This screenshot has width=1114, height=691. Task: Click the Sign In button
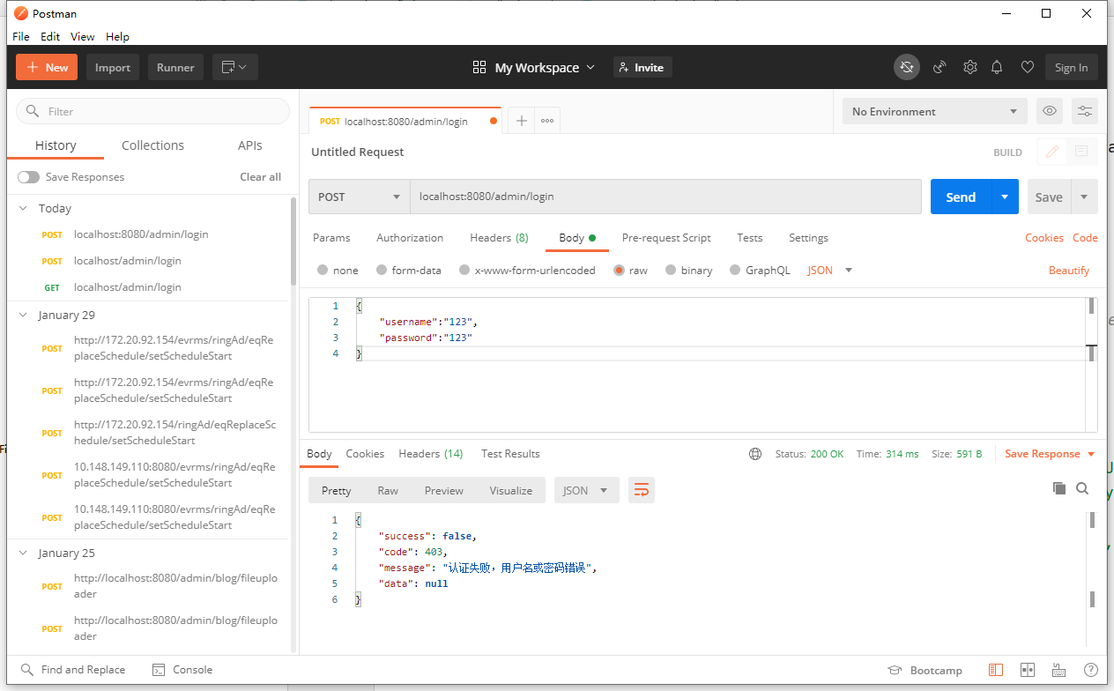coord(1071,67)
